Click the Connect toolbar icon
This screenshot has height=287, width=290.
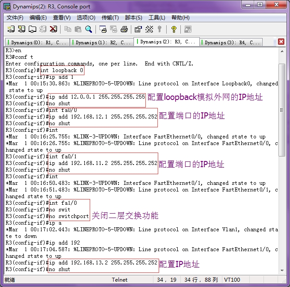(11, 29)
